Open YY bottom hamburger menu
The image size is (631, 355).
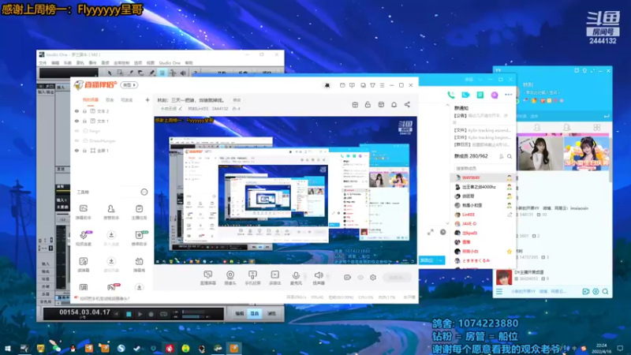tap(499, 291)
